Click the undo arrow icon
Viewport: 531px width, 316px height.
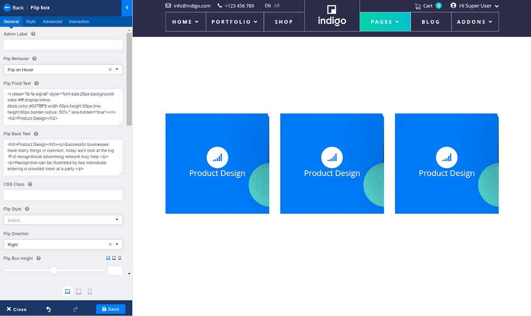coord(48,309)
